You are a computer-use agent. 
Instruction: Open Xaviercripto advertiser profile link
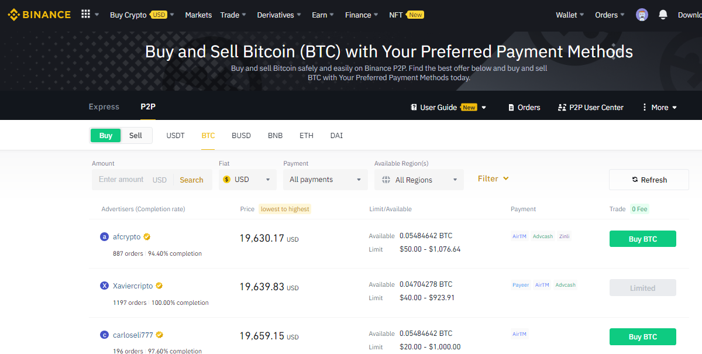[133, 286]
